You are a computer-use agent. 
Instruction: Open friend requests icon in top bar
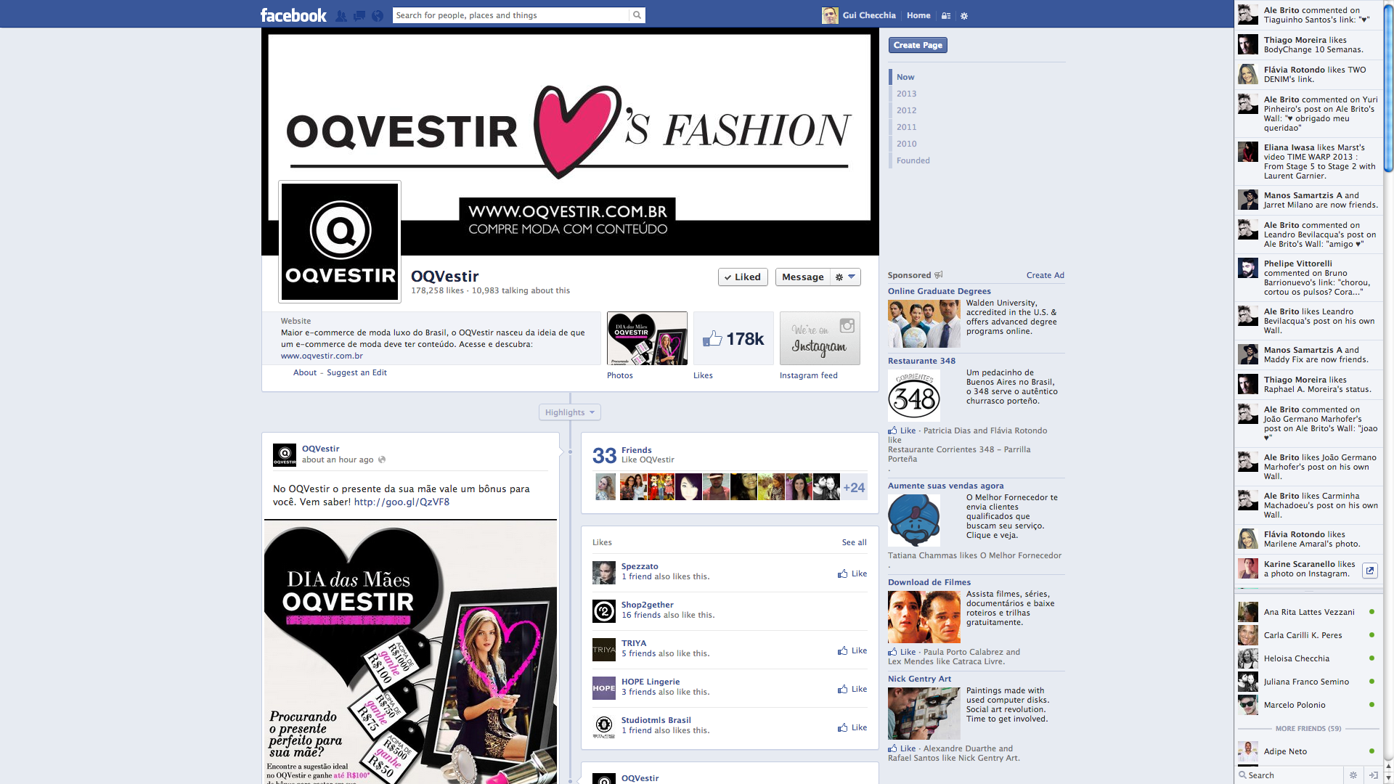click(x=341, y=15)
